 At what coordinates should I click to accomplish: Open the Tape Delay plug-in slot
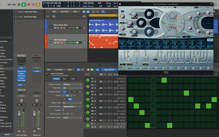click(22, 80)
